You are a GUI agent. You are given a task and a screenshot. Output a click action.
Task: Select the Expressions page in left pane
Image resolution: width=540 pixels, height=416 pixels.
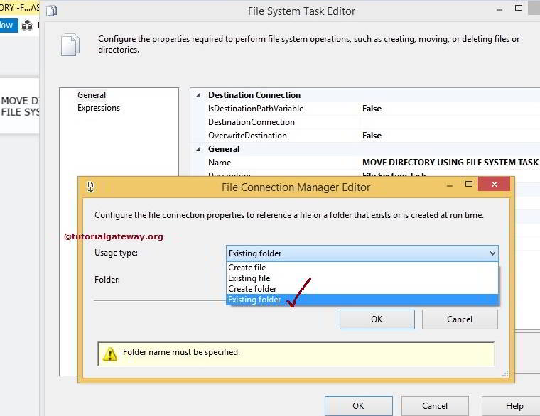click(x=99, y=108)
